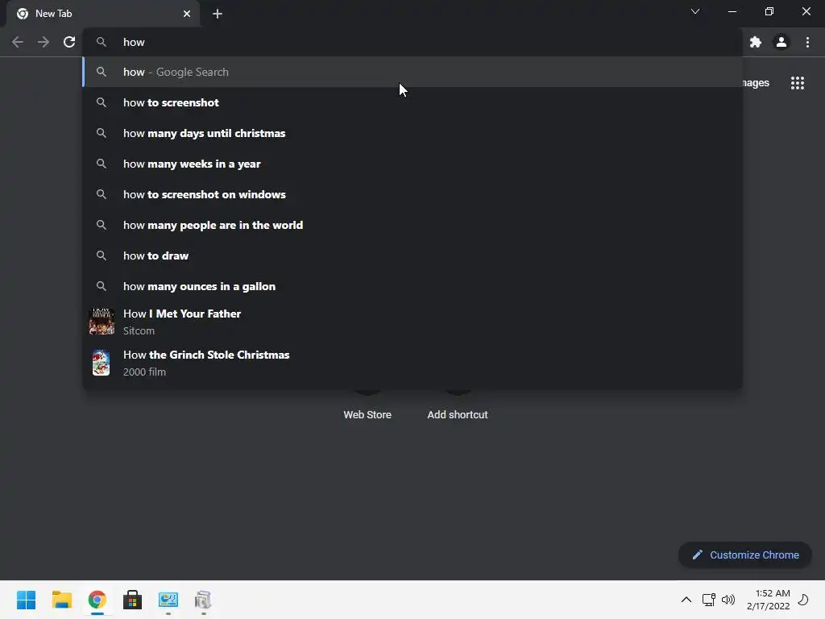This screenshot has width=825, height=619.
Task: Choose 'how to screenshot on windows' suggestion
Action: click(412, 194)
